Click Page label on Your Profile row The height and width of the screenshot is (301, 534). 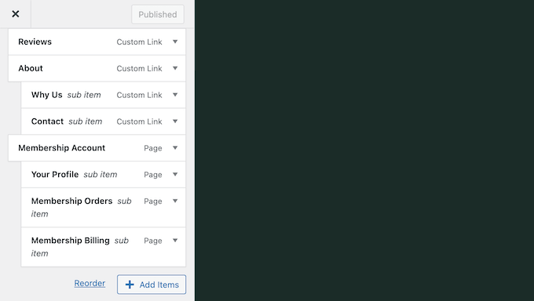coord(153,175)
